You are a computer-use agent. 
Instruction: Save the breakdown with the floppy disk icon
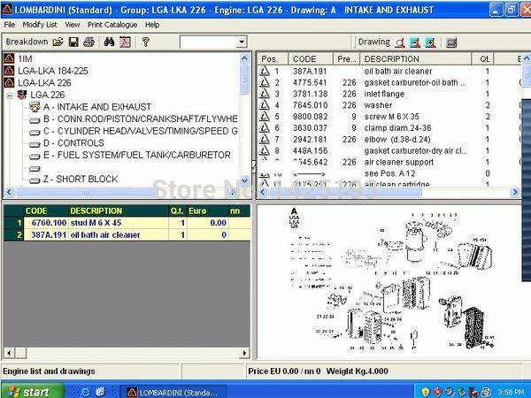point(73,42)
